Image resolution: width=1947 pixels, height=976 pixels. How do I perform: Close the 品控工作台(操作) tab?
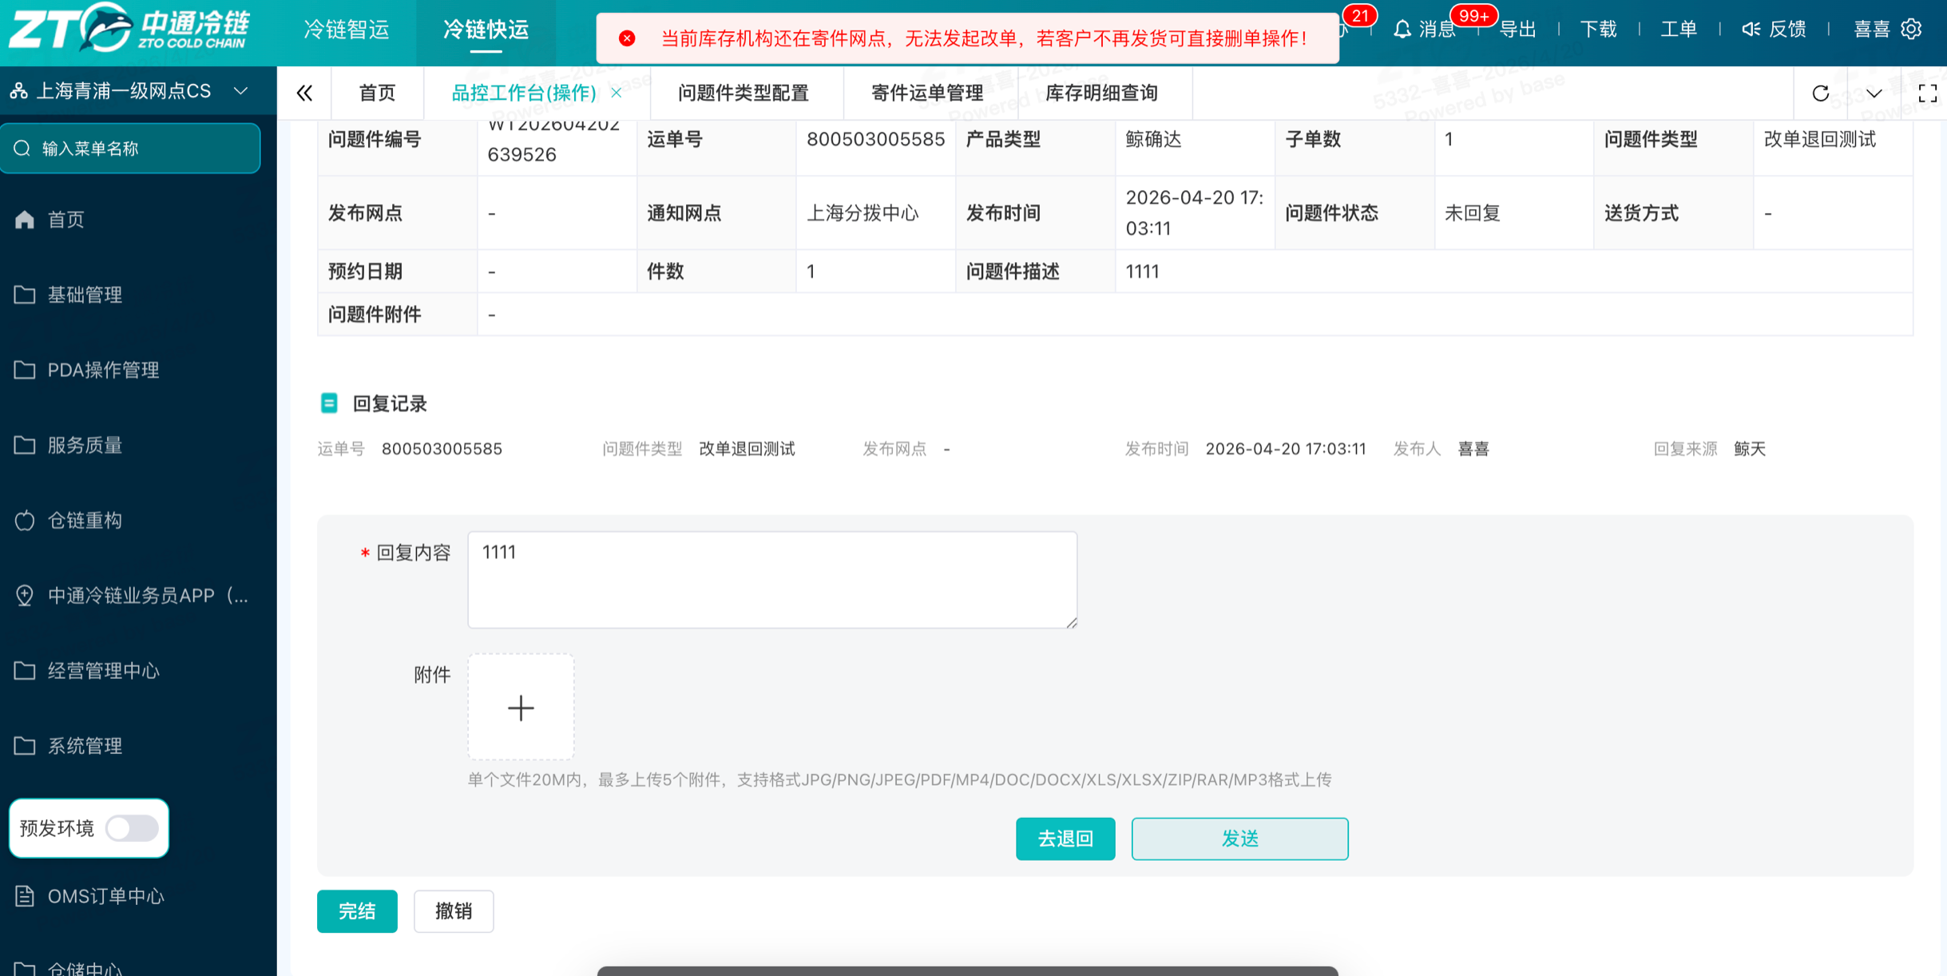[x=617, y=93]
